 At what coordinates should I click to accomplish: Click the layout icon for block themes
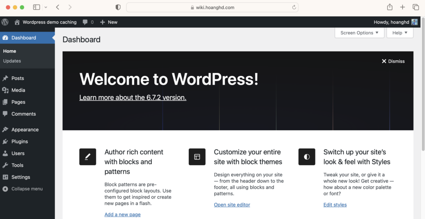[x=197, y=157]
